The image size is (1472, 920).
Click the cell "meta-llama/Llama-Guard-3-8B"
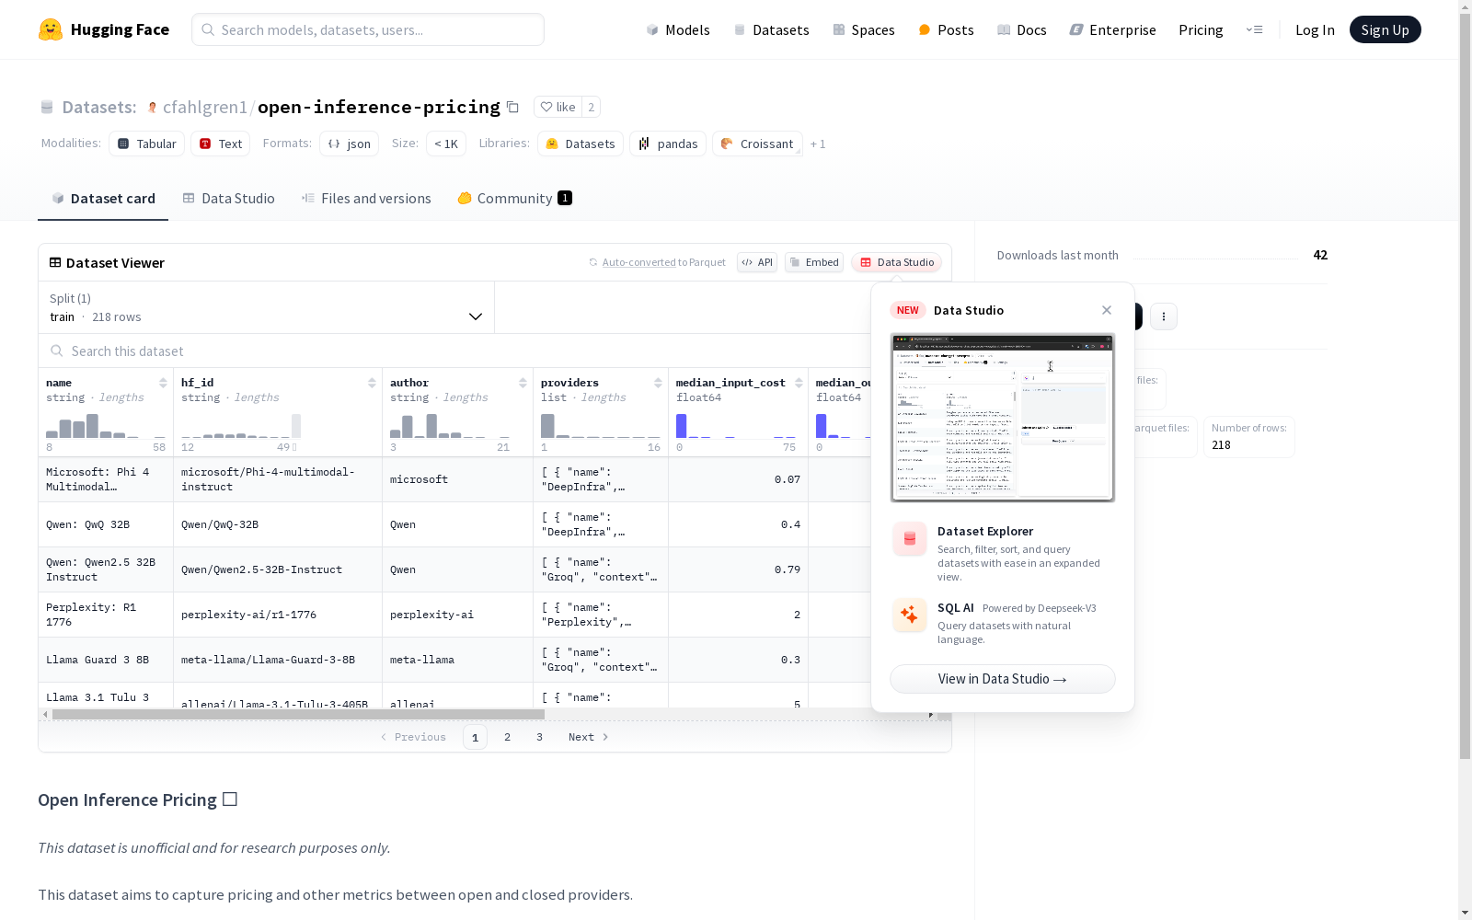tap(278, 660)
